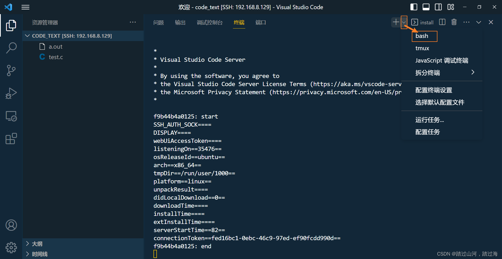The image size is (502, 259).
Task: Expand the 大纲 outline section
Action: (x=83, y=244)
